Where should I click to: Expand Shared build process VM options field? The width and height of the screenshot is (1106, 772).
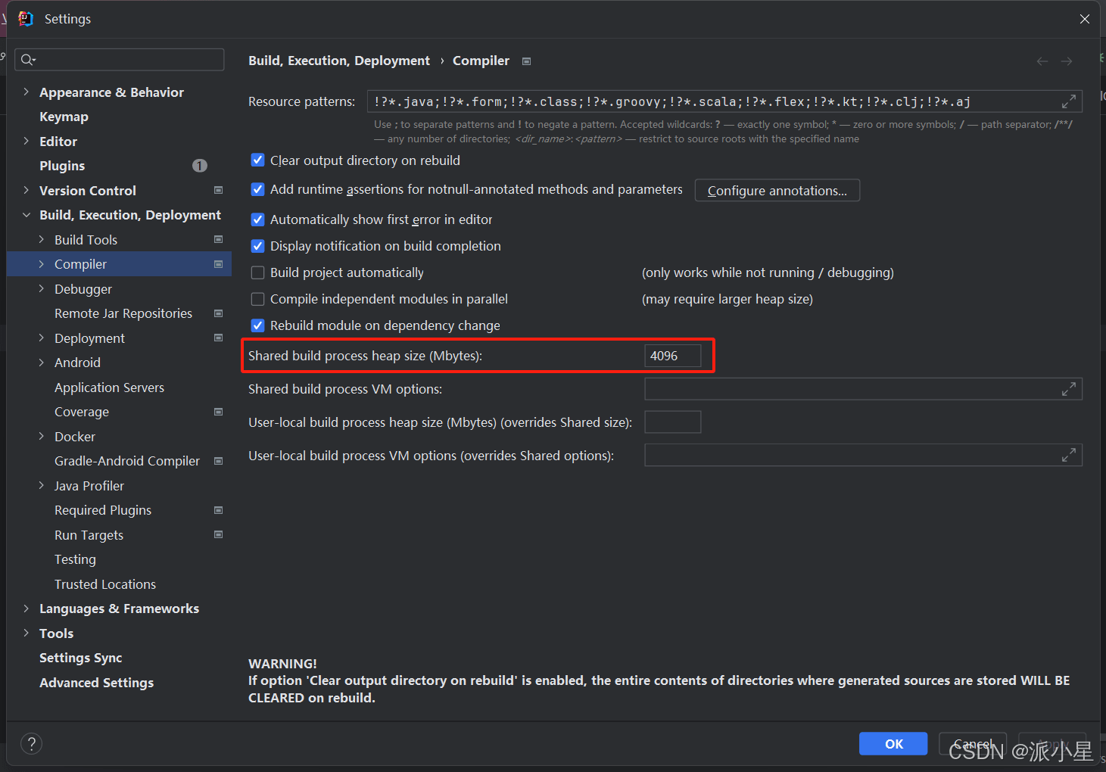(1069, 389)
